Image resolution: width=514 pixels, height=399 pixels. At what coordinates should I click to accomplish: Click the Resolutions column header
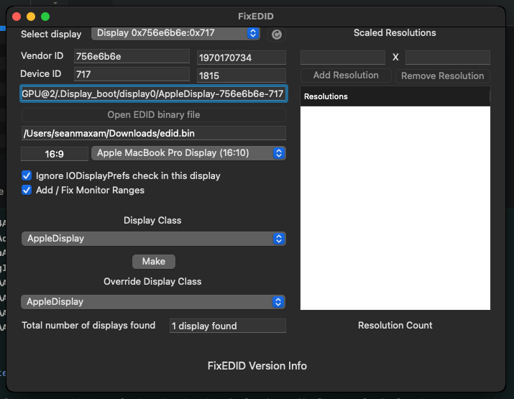coord(395,96)
